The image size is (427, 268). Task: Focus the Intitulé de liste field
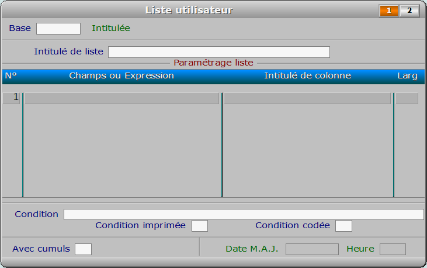(x=219, y=52)
